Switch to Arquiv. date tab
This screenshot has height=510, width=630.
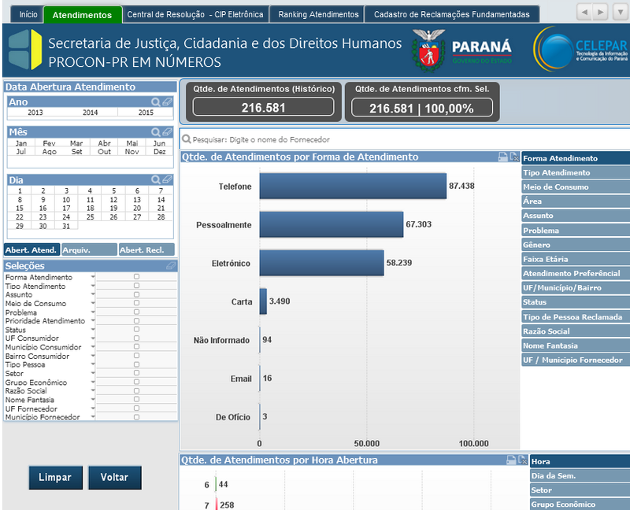pos(89,249)
